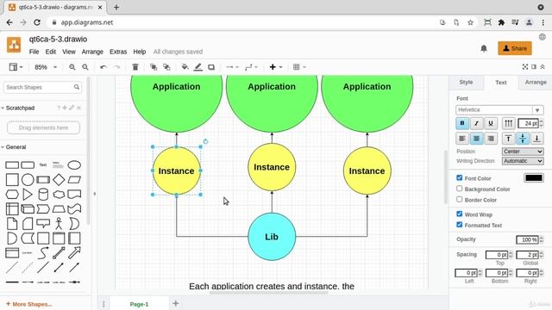Screen dimensions: 552x310
Task: Toggle fullscreen mode icon in toolbar
Action: click(525, 67)
